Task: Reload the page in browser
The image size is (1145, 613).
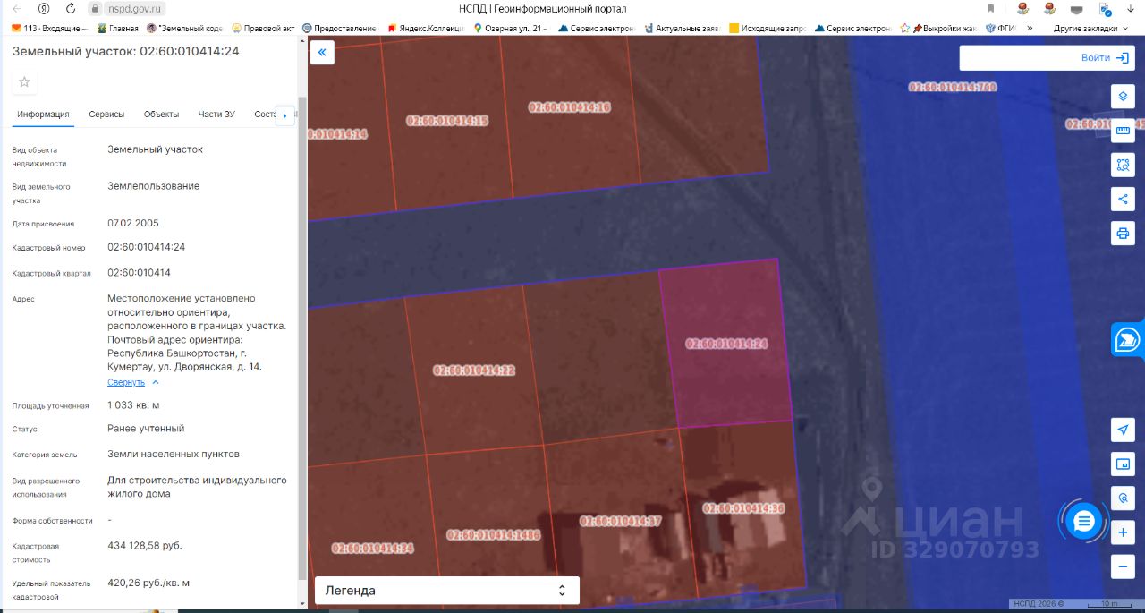Action: (69, 8)
